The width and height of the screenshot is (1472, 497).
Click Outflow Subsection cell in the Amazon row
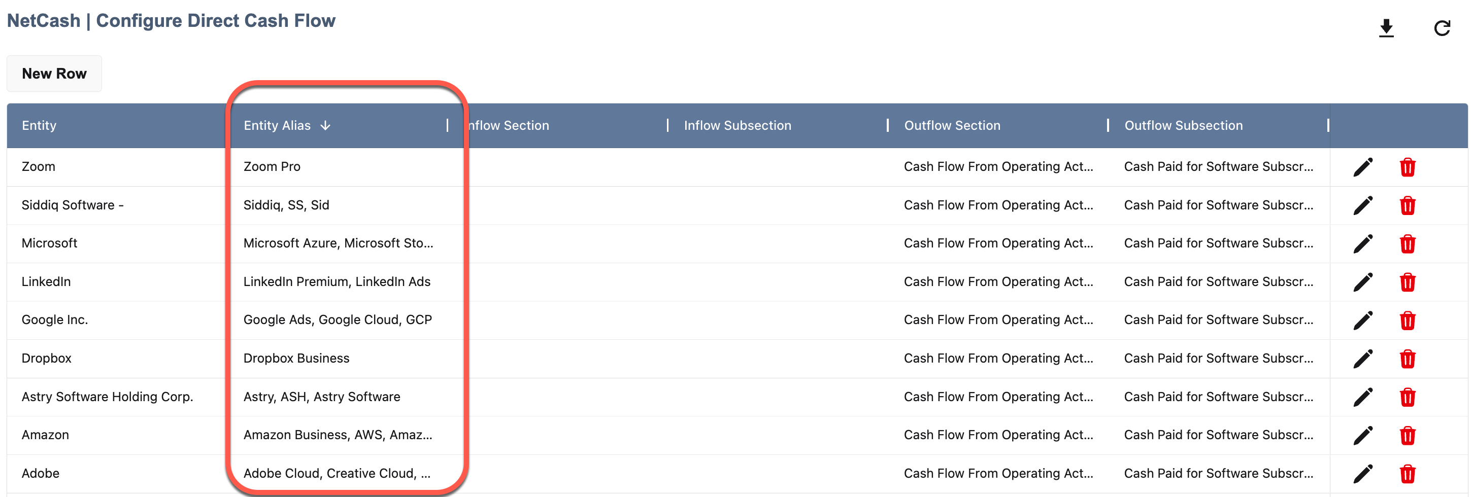coord(1219,435)
